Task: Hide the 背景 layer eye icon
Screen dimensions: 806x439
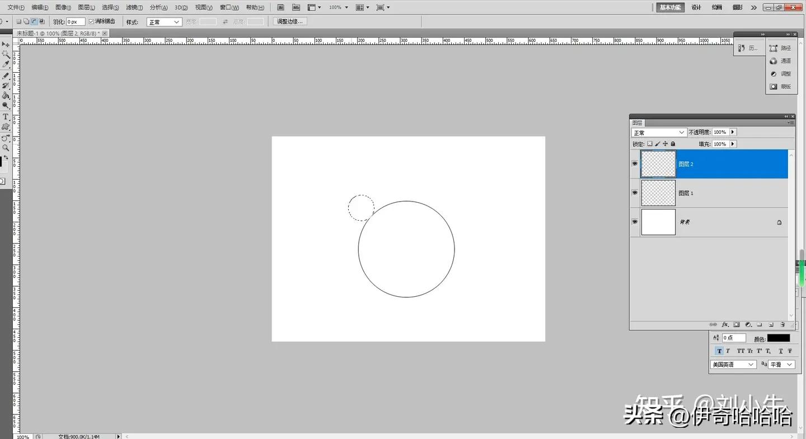Action: pos(635,222)
